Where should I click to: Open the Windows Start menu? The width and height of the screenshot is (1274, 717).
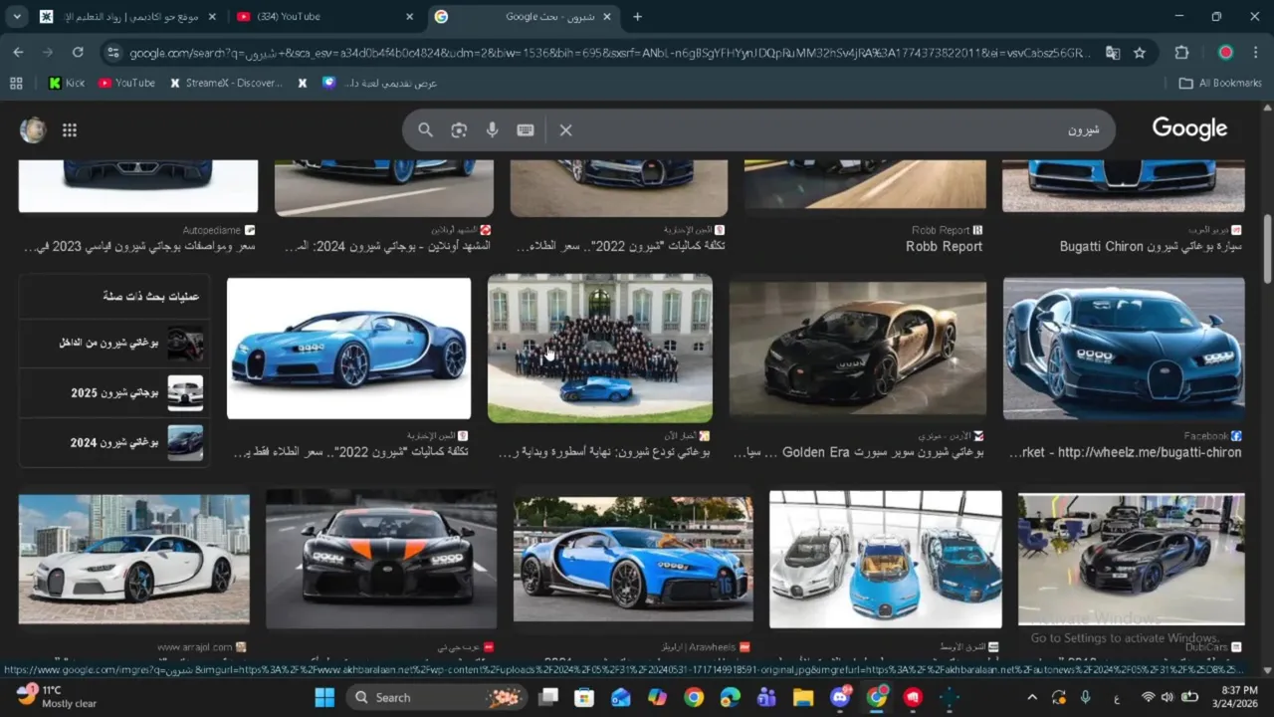click(324, 697)
